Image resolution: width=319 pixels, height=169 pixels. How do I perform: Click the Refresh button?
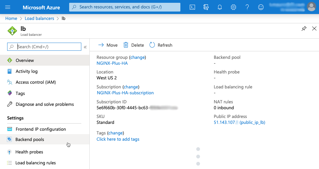point(161,45)
